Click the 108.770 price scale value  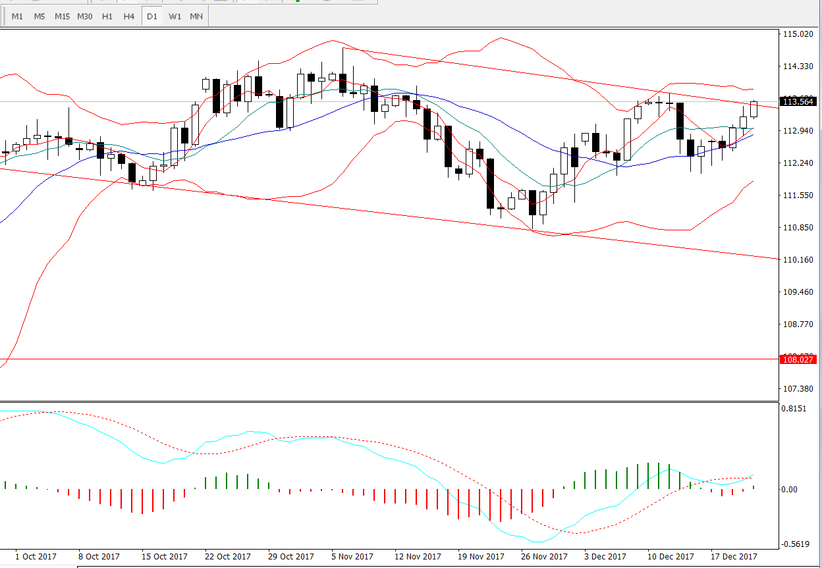click(798, 324)
